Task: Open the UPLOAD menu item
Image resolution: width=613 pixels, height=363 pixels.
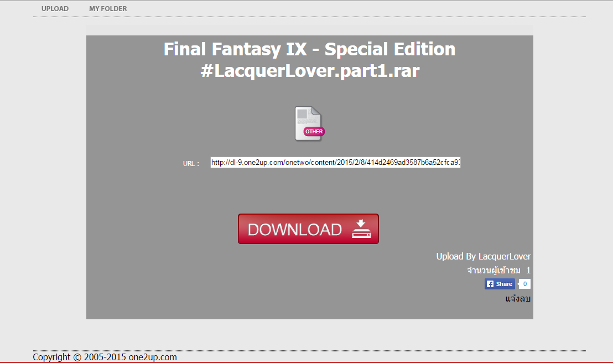Action: tap(55, 9)
